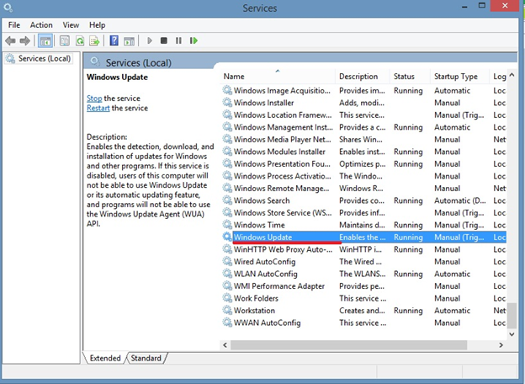525x384 pixels.
Task: Click the vertical scrollbar up arrow
Action: coord(512,75)
